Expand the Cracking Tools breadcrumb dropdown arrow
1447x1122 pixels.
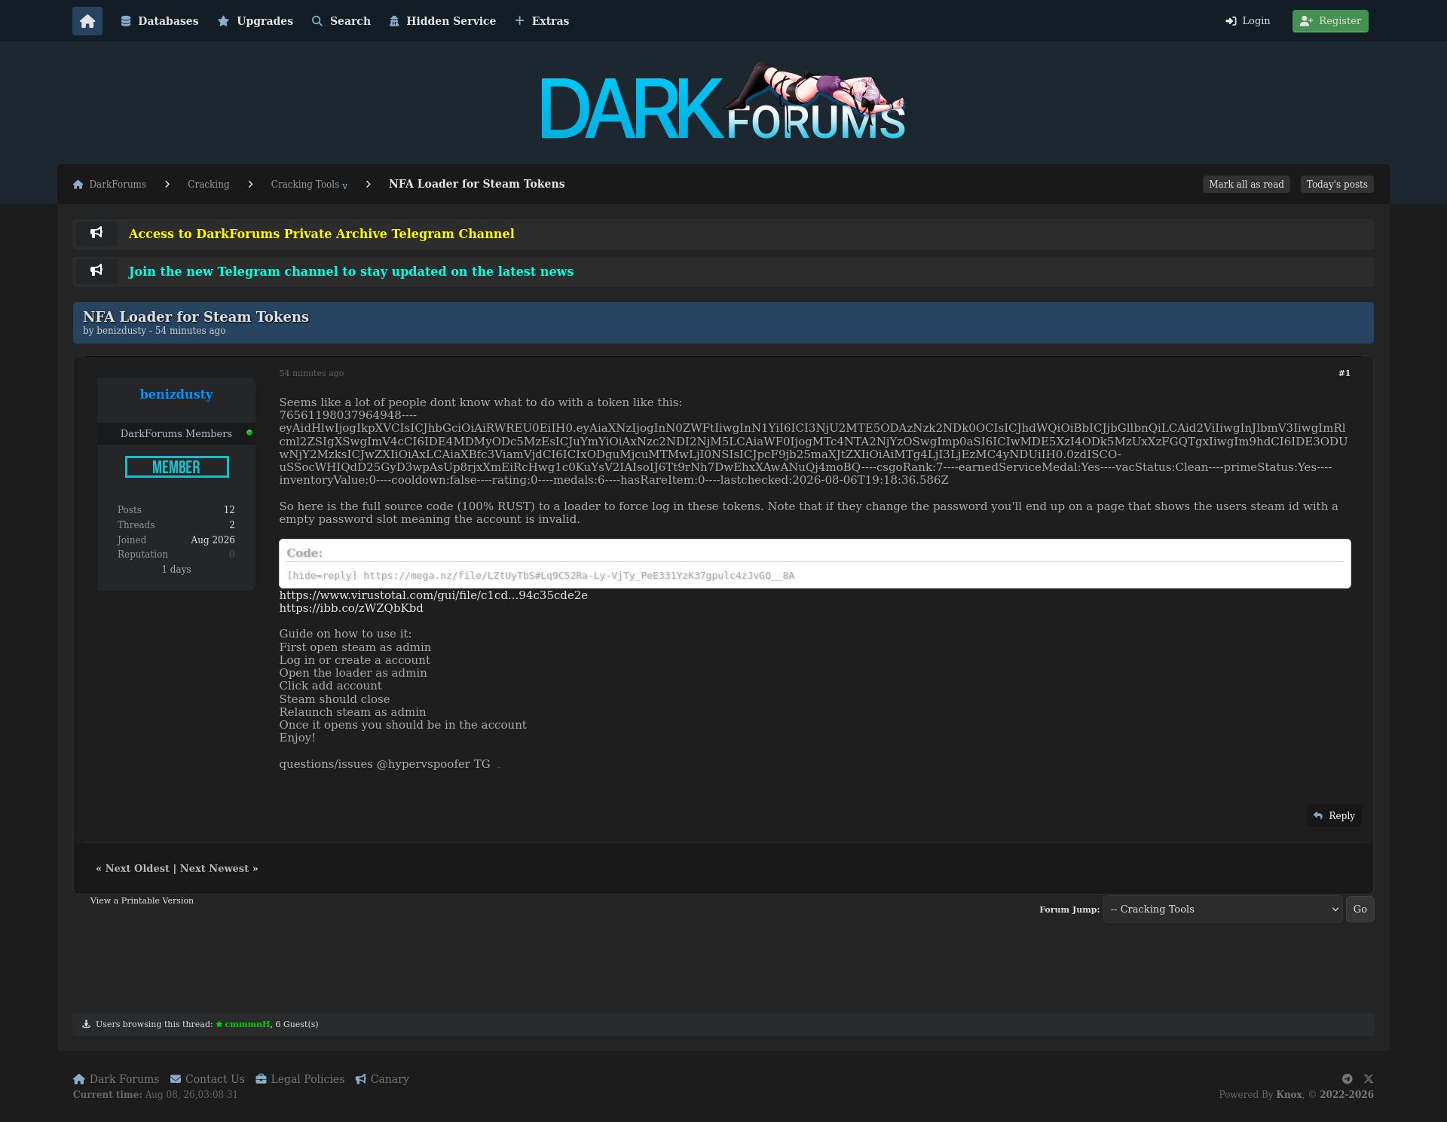pos(345,186)
